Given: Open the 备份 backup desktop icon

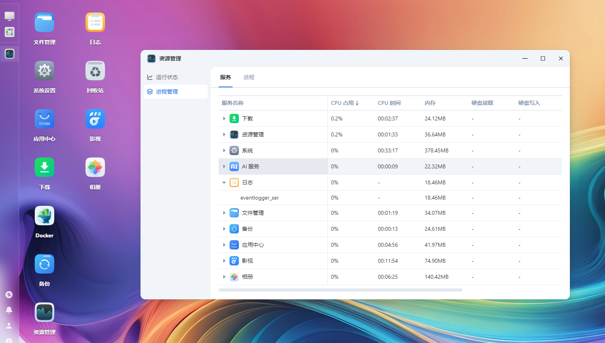Looking at the screenshot, I should (x=44, y=264).
